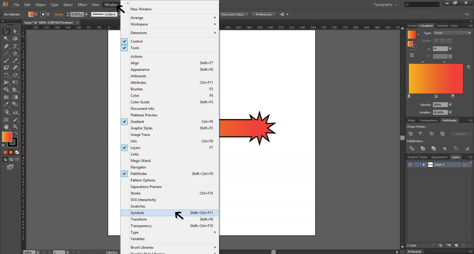Select the Pen tool
474x254 pixels.
click(6, 46)
